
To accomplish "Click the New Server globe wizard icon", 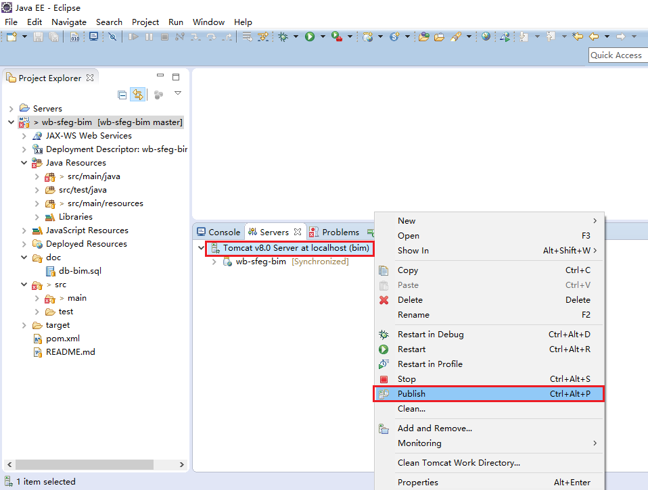I will 367,36.
